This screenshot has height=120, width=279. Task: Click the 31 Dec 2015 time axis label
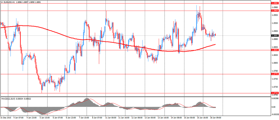pos(6,118)
